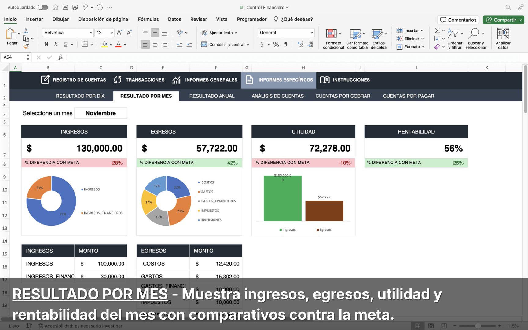The width and height of the screenshot is (528, 330).
Task: Click Buscar y seleccionar magnifier icon
Action: [474, 34]
